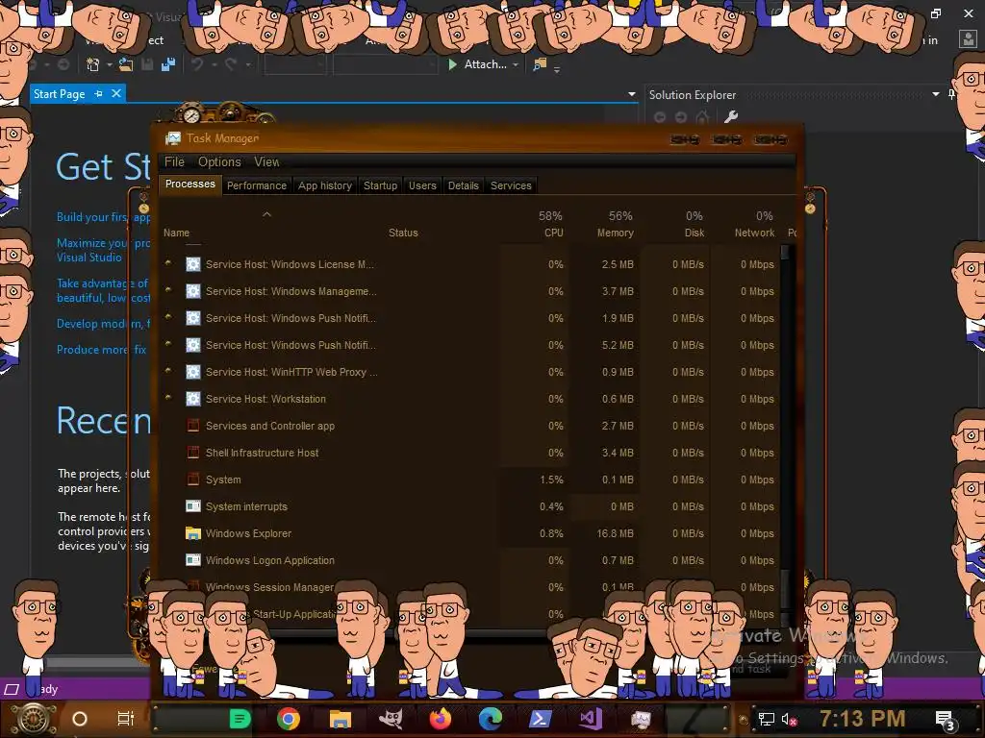Switch to the Services tab
The image size is (985, 738).
coord(511,185)
